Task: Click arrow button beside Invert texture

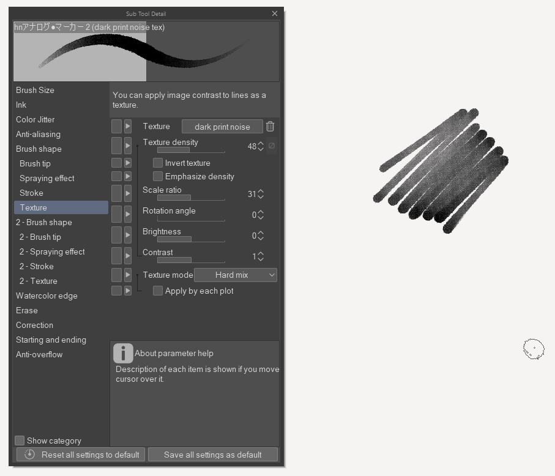Action: 128,163
